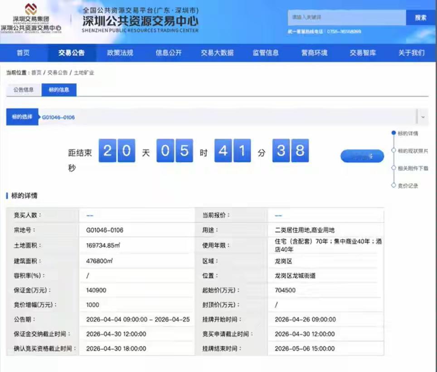Open the 信息公开 navigation menu
Image resolution: width=437 pixels, height=372 pixels.
(x=168, y=53)
